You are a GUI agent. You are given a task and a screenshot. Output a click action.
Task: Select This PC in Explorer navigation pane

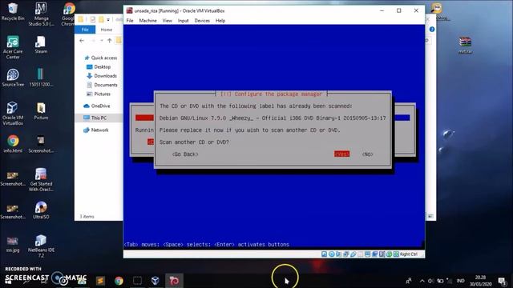[95, 118]
